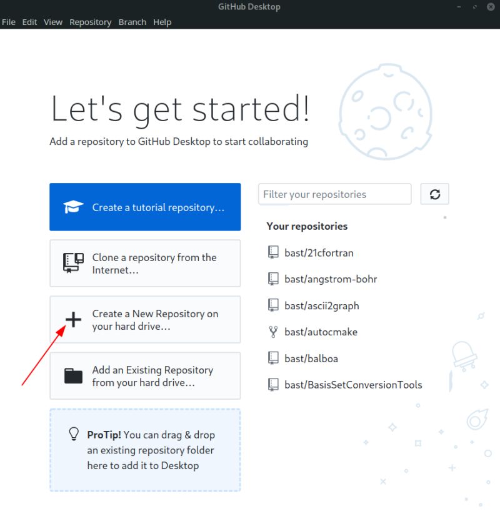Open the View menu

click(x=53, y=22)
